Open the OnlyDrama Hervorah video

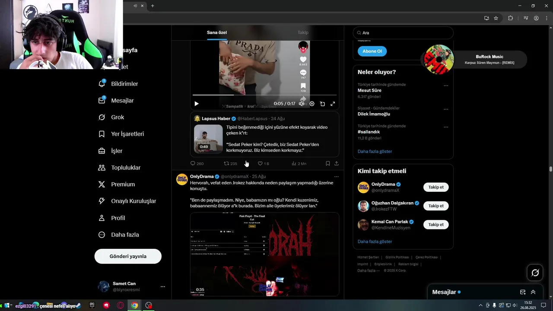(264, 254)
